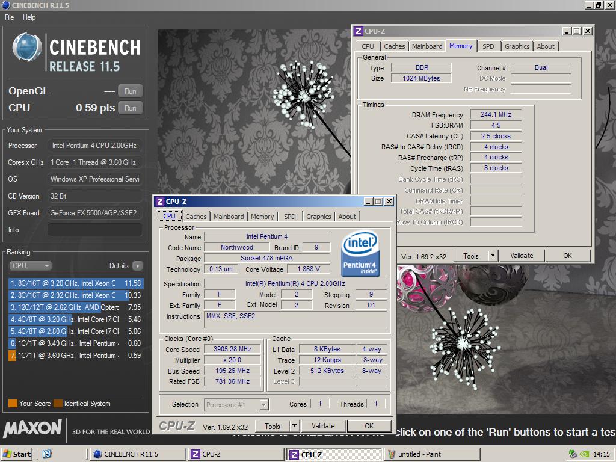The height and width of the screenshot is (462, 616).
Task: Select the Caches tab in the CPU-Z Memory window
Action: 395,46
